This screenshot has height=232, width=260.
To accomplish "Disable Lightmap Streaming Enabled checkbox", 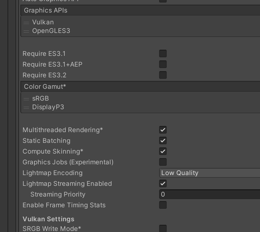I will 163,184.
